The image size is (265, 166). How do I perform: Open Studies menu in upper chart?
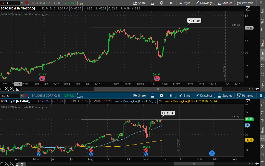[225, 3]
